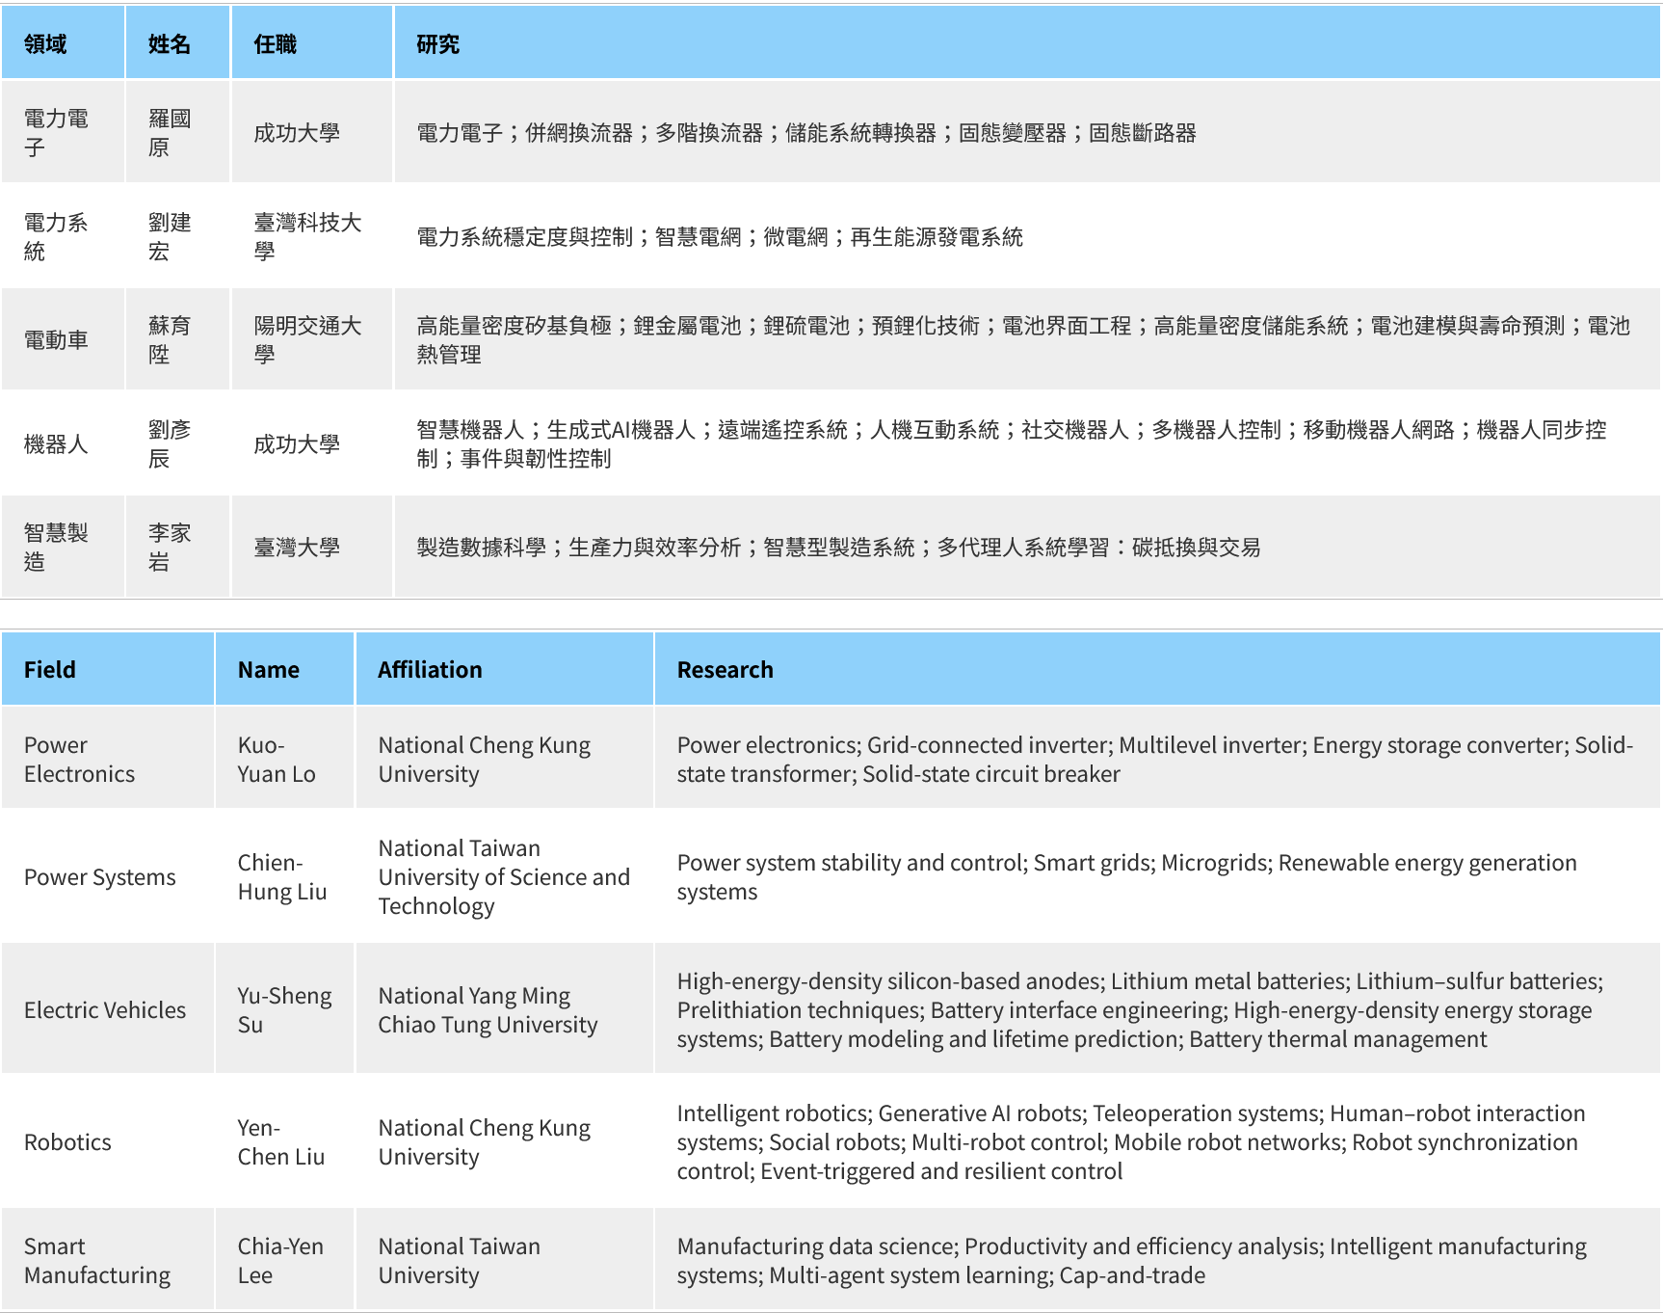The height and width of the screenshot is (1313, 1663).
Task: Click the 機器人 field cell
Action: click(56, 444)
